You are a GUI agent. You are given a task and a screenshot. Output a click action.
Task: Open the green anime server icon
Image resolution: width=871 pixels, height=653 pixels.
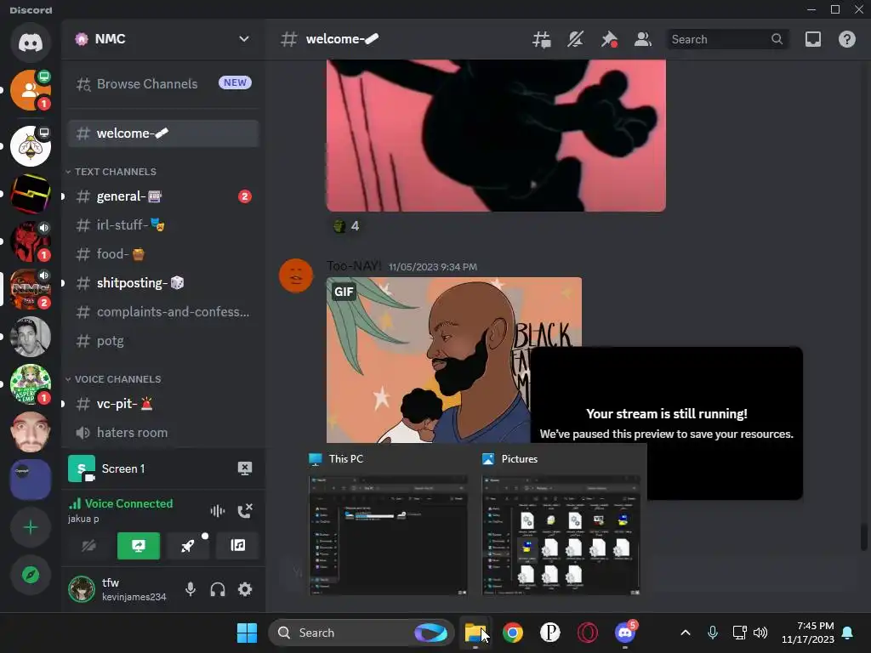point(31,384)
